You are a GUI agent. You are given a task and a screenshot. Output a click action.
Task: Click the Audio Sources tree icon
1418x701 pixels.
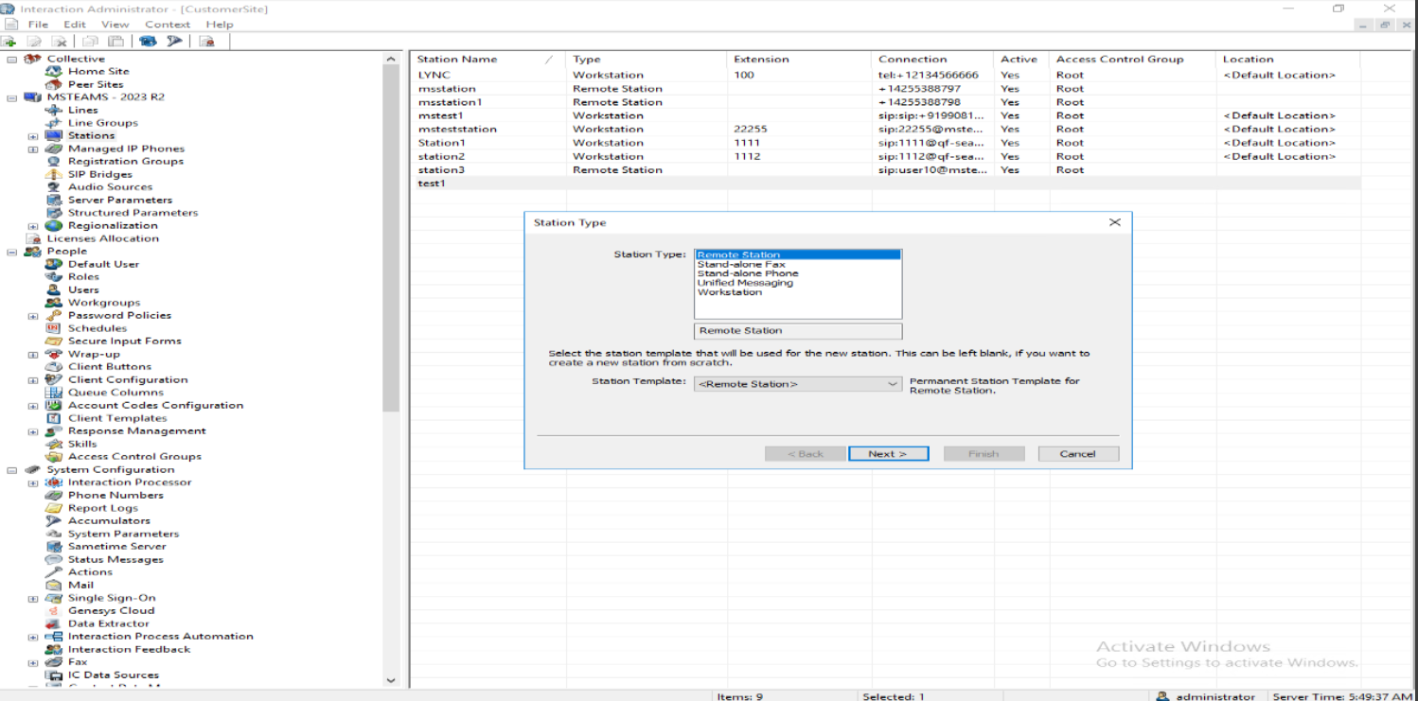53,187
